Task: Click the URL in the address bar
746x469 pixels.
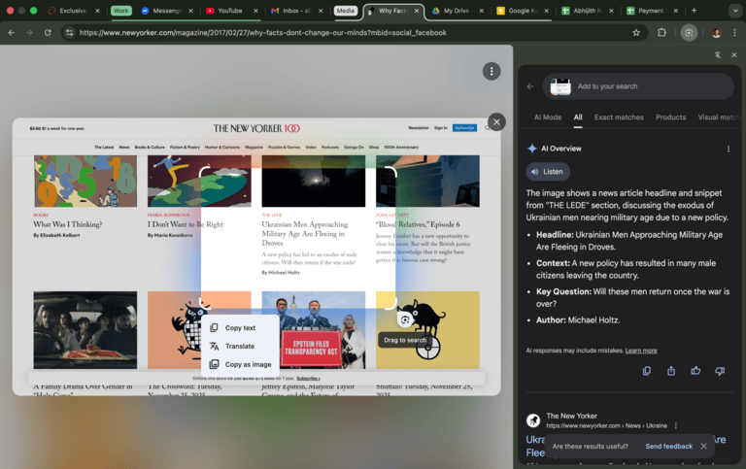Action: 262,33
